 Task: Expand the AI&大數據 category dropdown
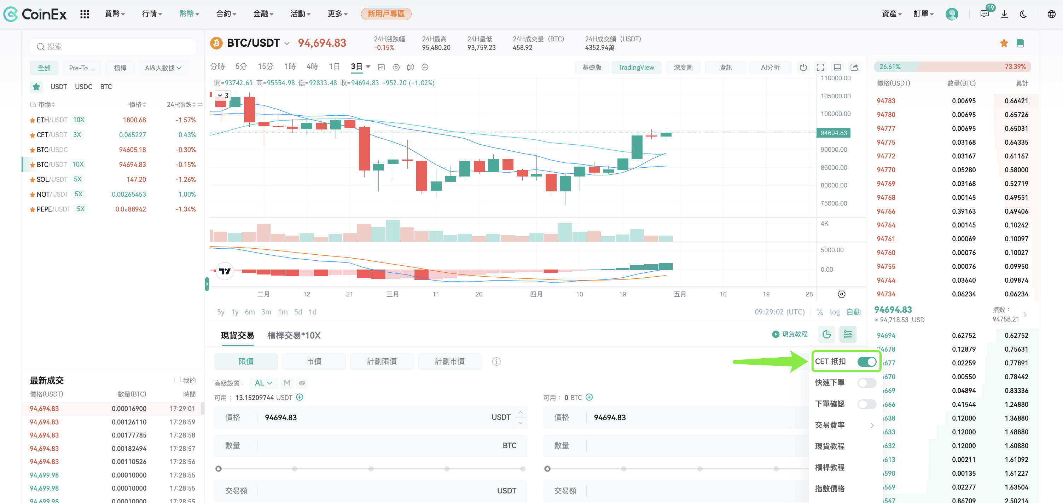tap(163, 68)
